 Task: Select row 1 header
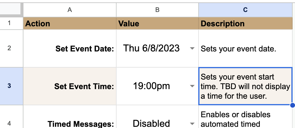[x=9, y=23]
